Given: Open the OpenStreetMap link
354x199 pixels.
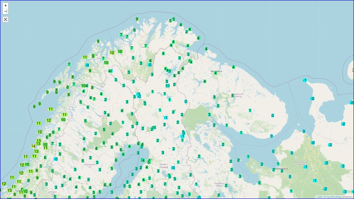Looking at the screenshot, I should 334,197.
